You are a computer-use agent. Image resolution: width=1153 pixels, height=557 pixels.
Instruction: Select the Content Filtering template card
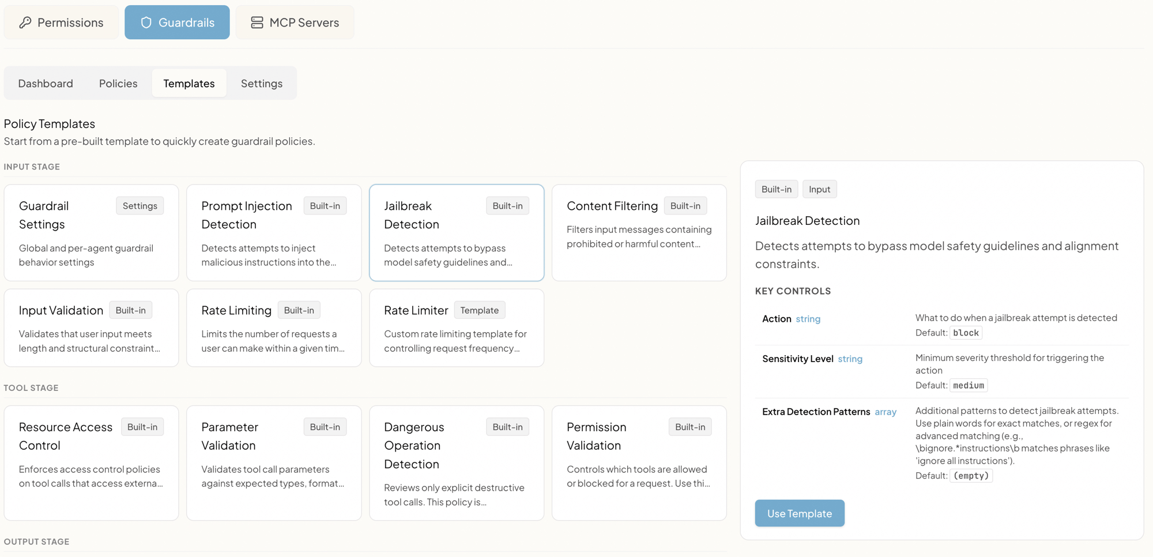[x=639, y=233]
